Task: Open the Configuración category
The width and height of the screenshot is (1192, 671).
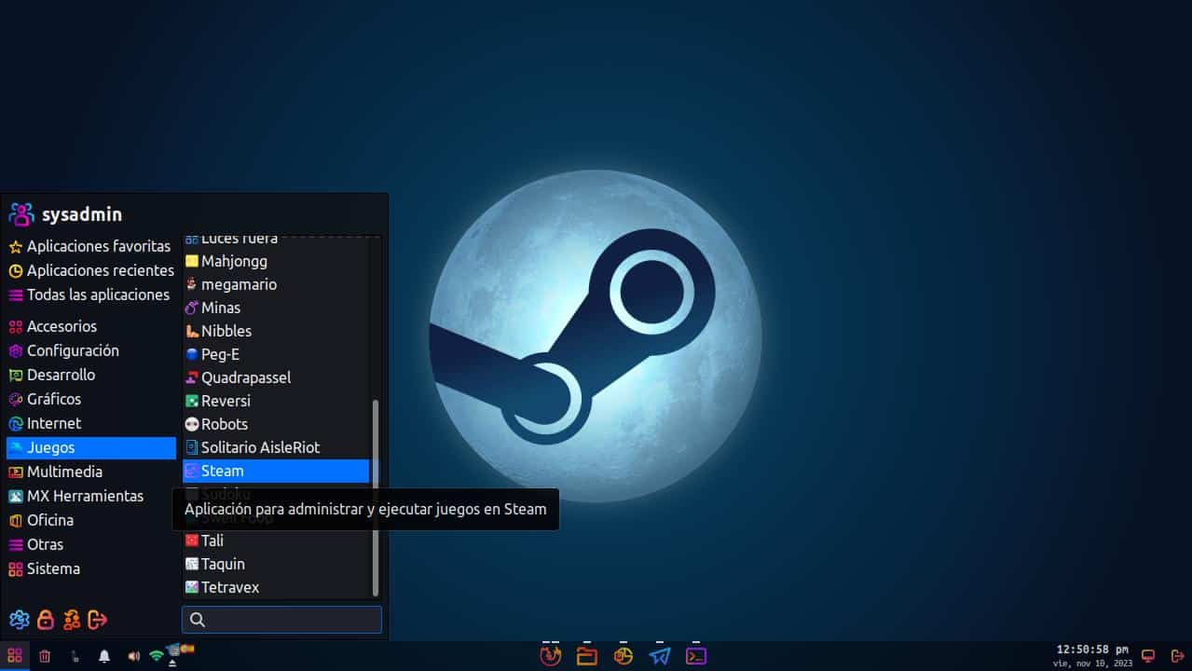Action: tap(90, 350)
